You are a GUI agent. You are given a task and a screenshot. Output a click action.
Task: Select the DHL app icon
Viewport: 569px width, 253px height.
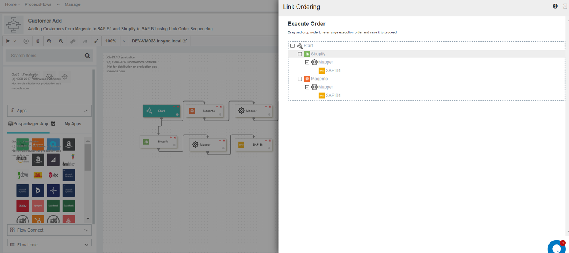click(38, 175)
